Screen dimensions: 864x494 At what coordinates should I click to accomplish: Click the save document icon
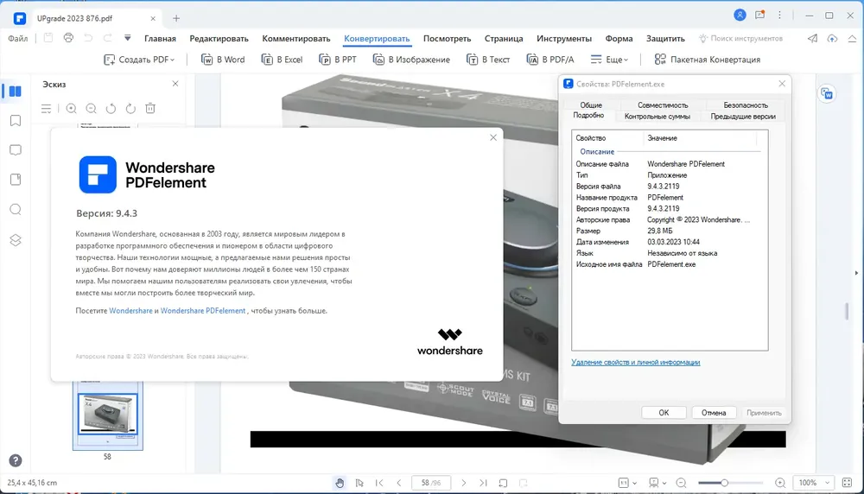tap(48, 38)
